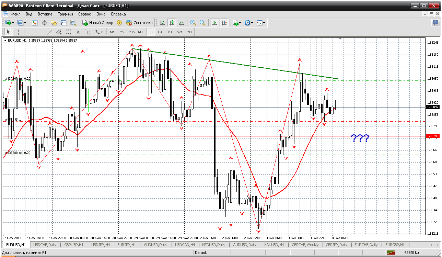Select the trendline drawing tool
The height and width of the screenshot is (257, 442).
click(49, 32)
